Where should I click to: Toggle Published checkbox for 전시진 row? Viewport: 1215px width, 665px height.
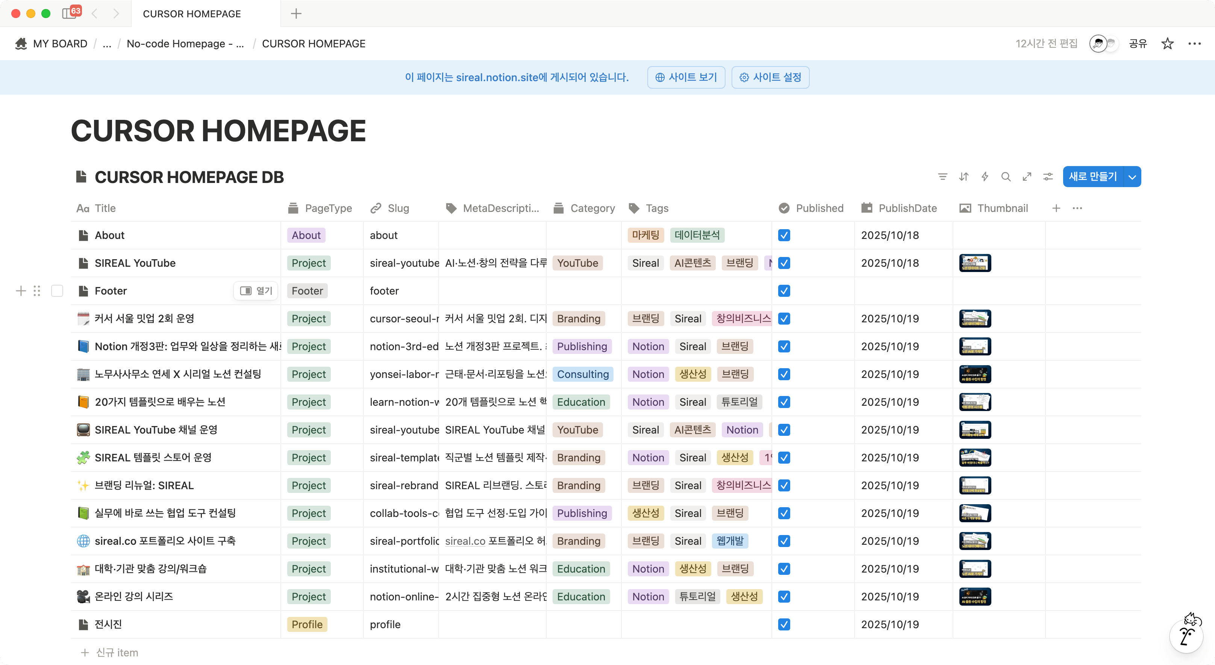[784, 624]
